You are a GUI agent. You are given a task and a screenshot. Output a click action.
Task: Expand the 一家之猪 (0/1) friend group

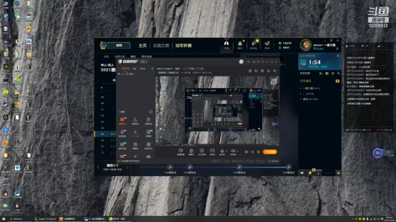coord(310,88)
